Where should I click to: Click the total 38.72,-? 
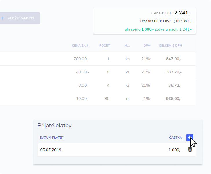(x=175, y=85)
